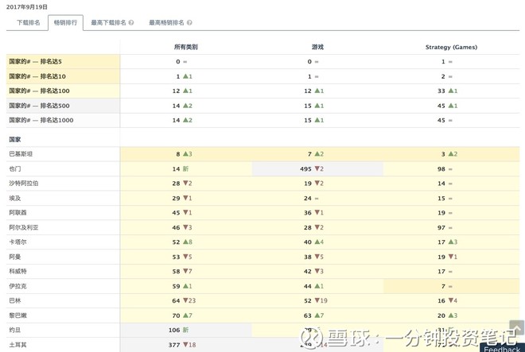Click 卡塔尔 all-categories rank 52
The height and width of the screenshot is (352, 525).
coord(176,242)
